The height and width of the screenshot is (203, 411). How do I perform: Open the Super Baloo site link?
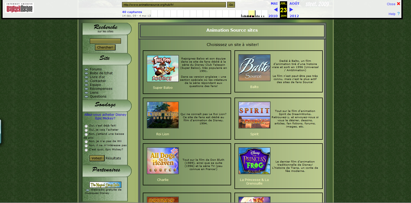point(163,88)
